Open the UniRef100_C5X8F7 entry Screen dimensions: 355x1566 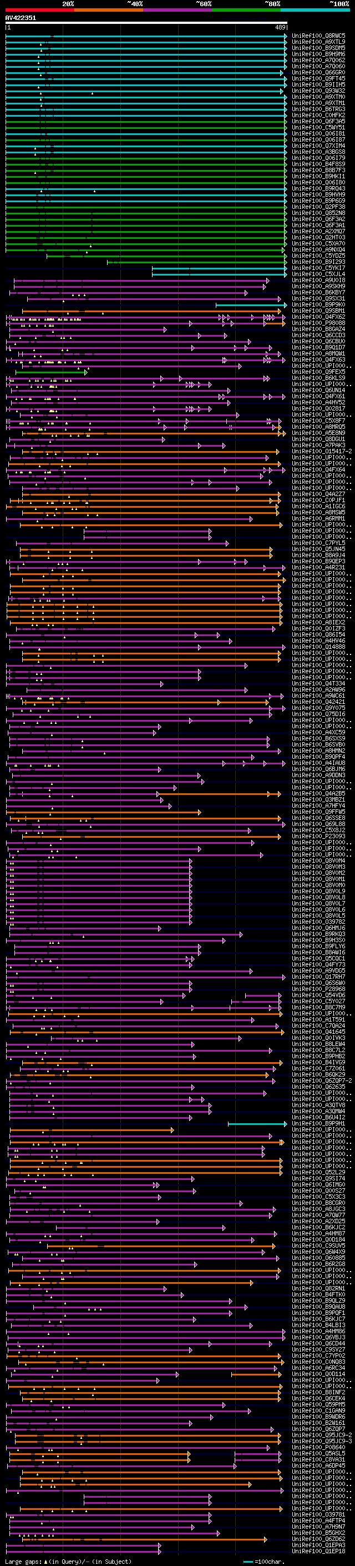click(x=318, y=421)
